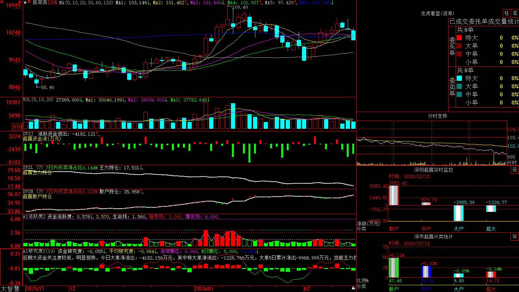Click the 超大 bar valued -1226.77
This screenshot has height=292, width=519.
click(x=491, y=209)
